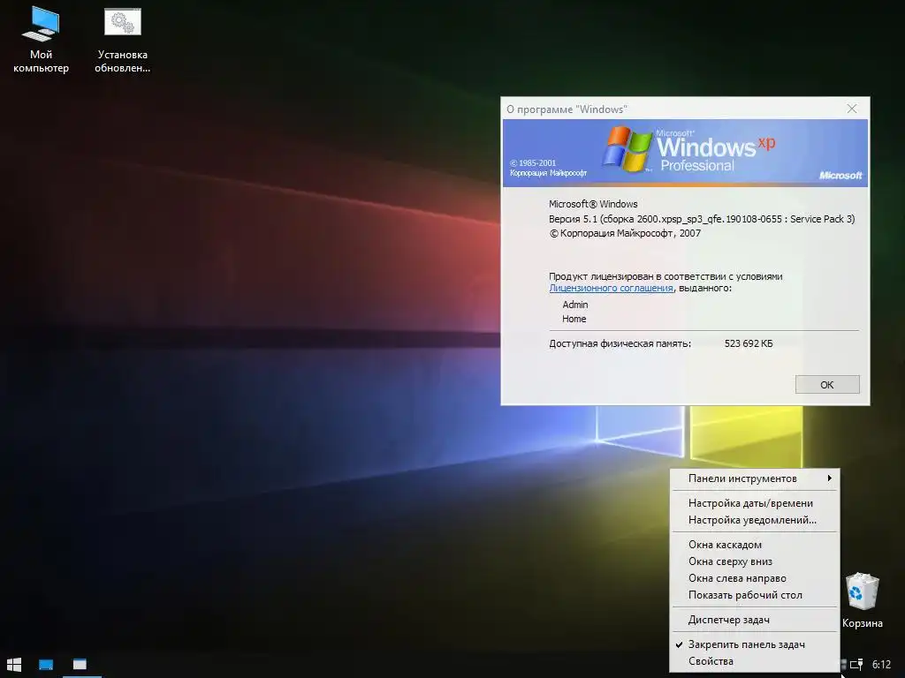This screenshot has width=905, height=678.
Task: Open Свойства at bottom of context menu
Action: point(754,661)
